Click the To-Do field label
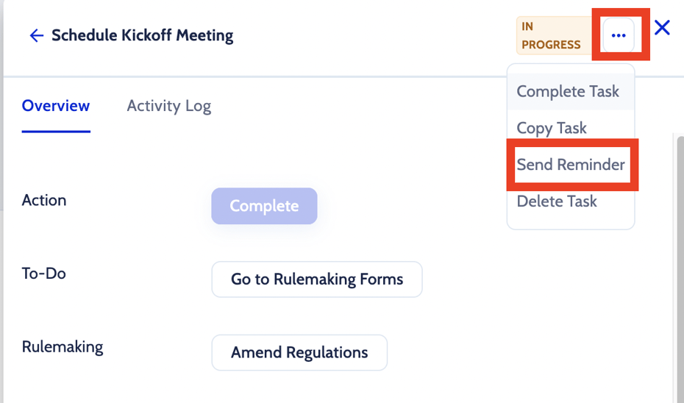This screenshot has width=684, height=403. 44,274
